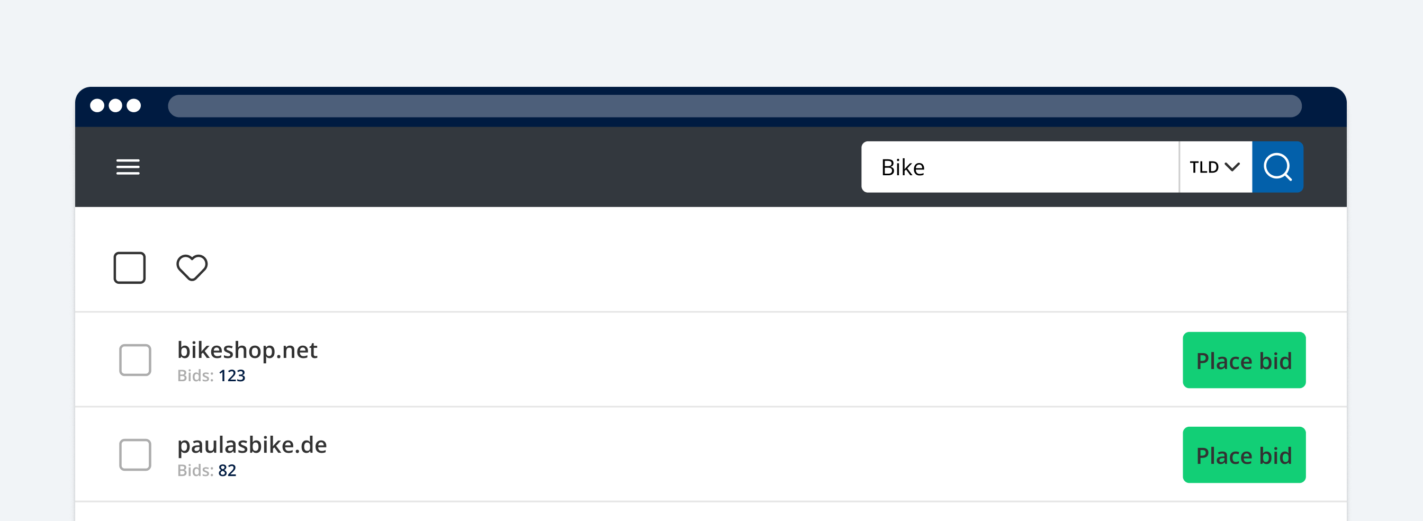The image size is (1423, 521).
Task: Click the Bids label under paulasbike.de
Action: (x=195, y=470)
